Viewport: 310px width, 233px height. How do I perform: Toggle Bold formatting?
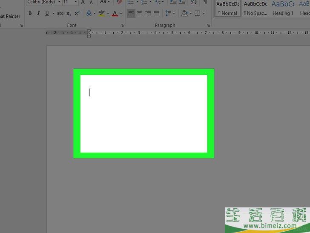(30, 14)
